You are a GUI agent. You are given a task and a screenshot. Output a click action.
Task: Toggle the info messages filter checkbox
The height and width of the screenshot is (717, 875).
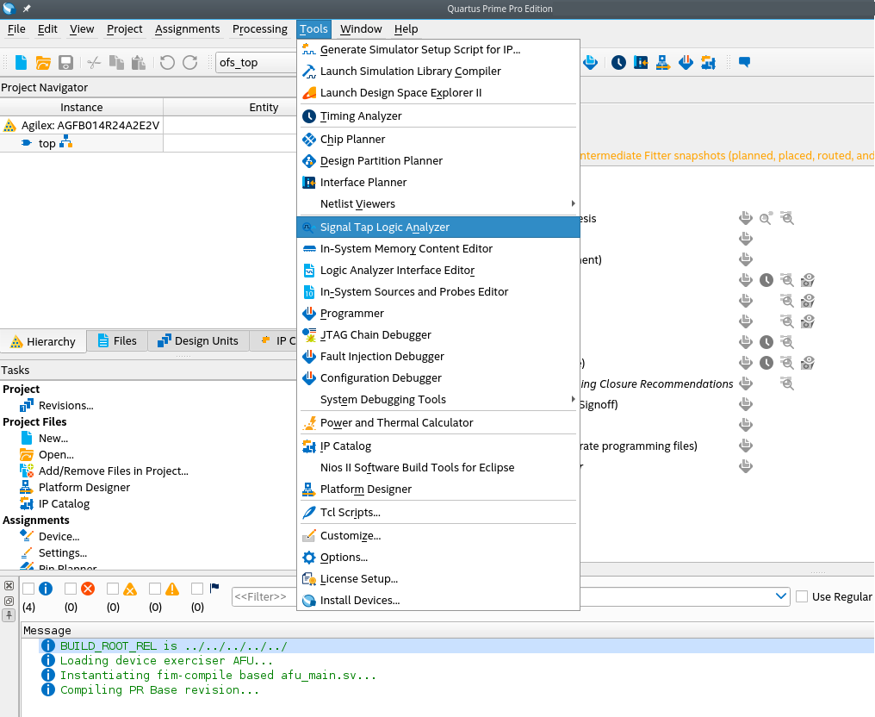[28, 589]
